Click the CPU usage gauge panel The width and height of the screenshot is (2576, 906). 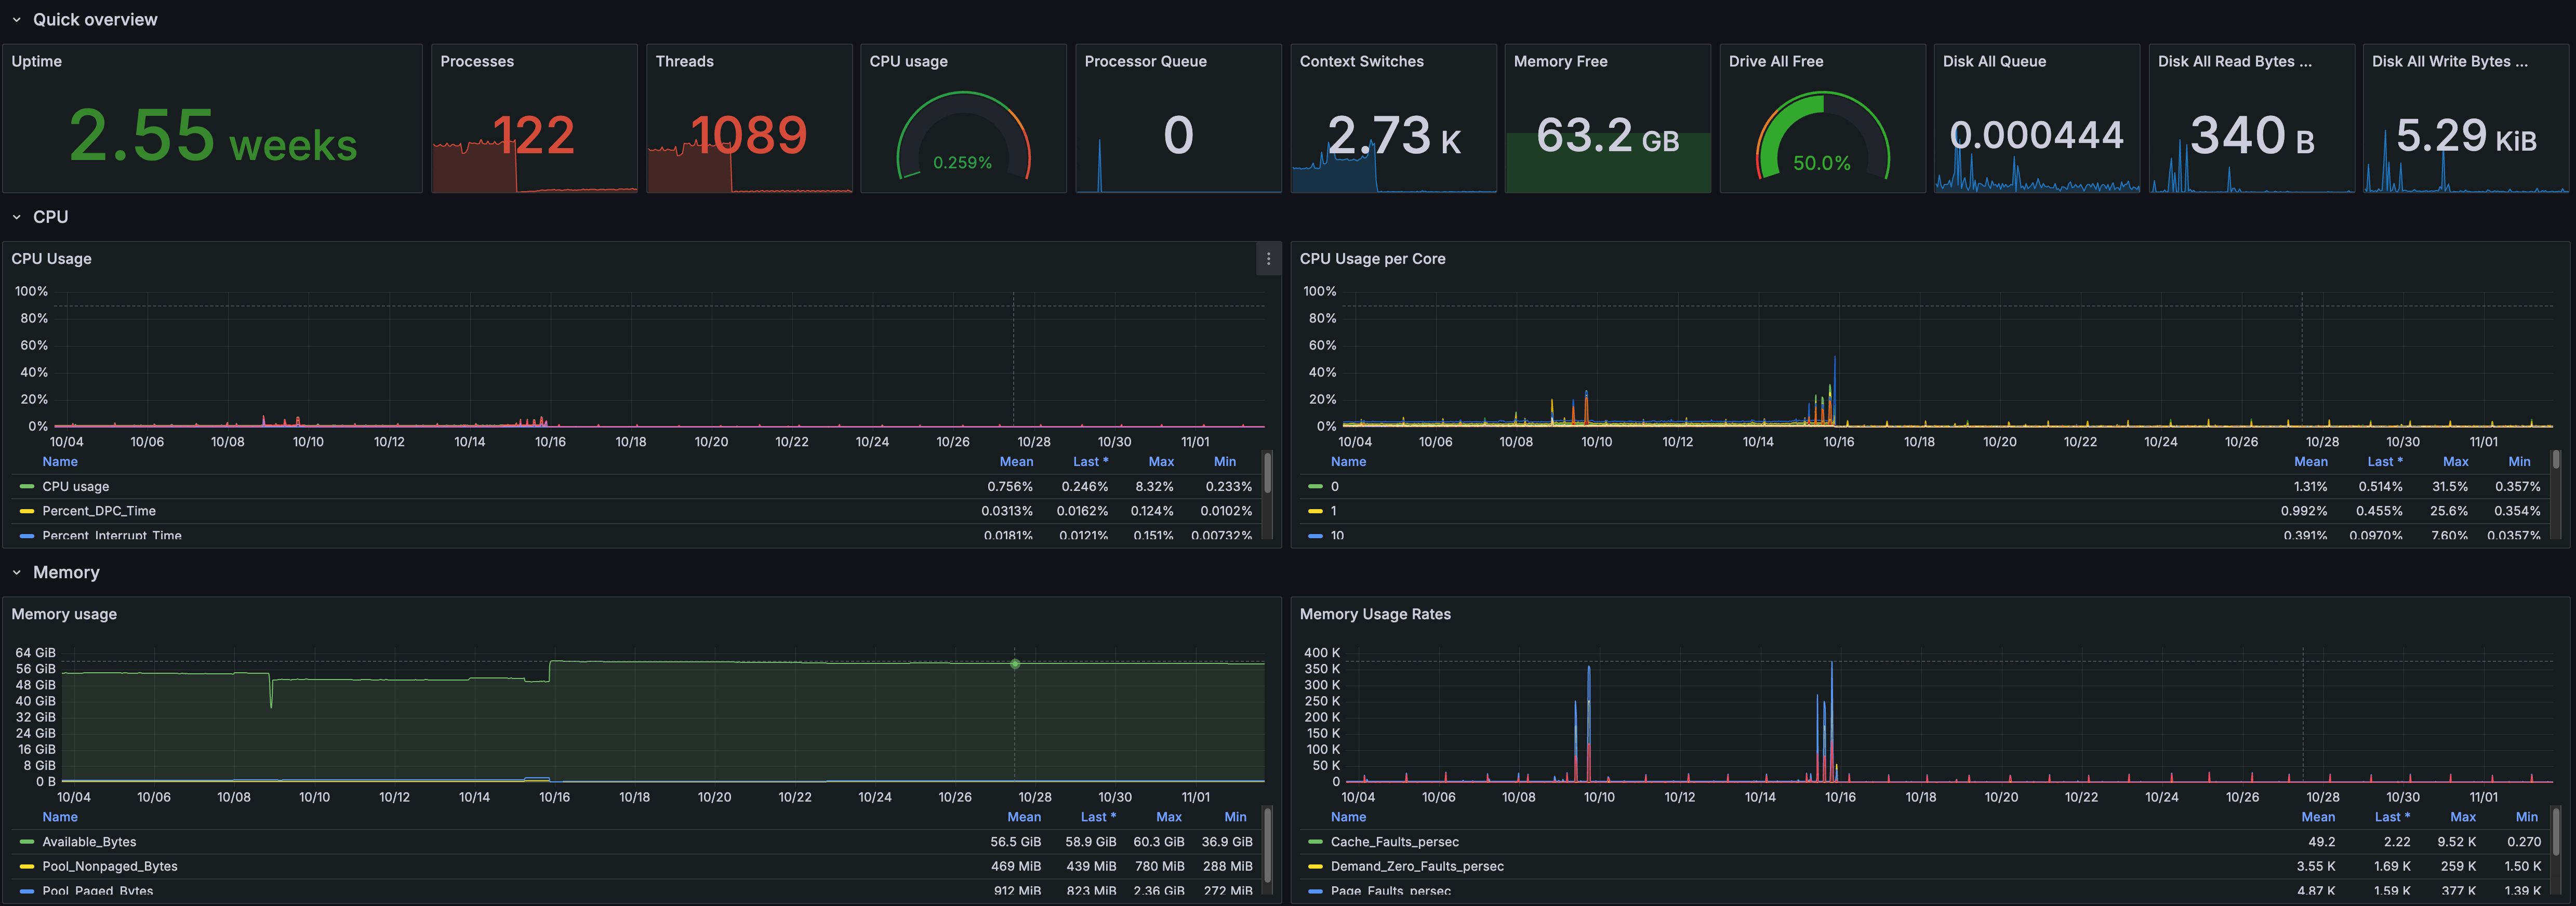pyautogui.click(x=963, y=140)
